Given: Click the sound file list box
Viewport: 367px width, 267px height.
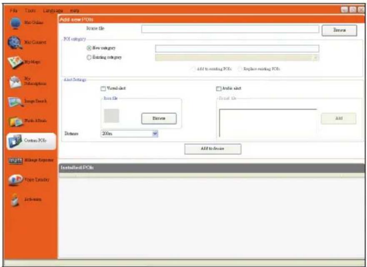Looking at the screenshot, I should (x=268, y=123).
